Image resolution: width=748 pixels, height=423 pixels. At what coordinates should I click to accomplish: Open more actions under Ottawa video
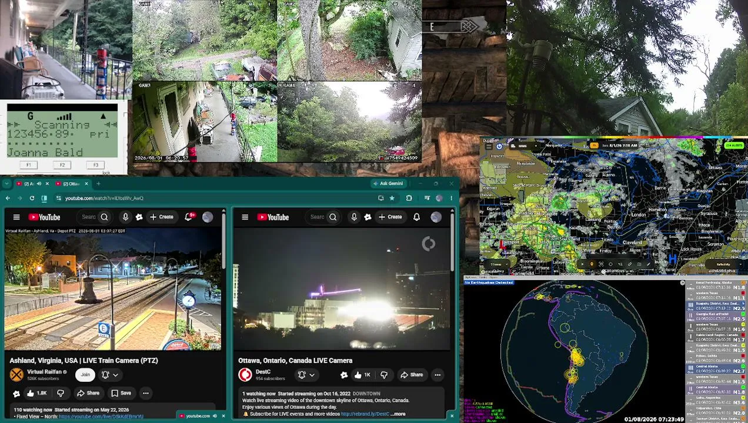point(438,375)
